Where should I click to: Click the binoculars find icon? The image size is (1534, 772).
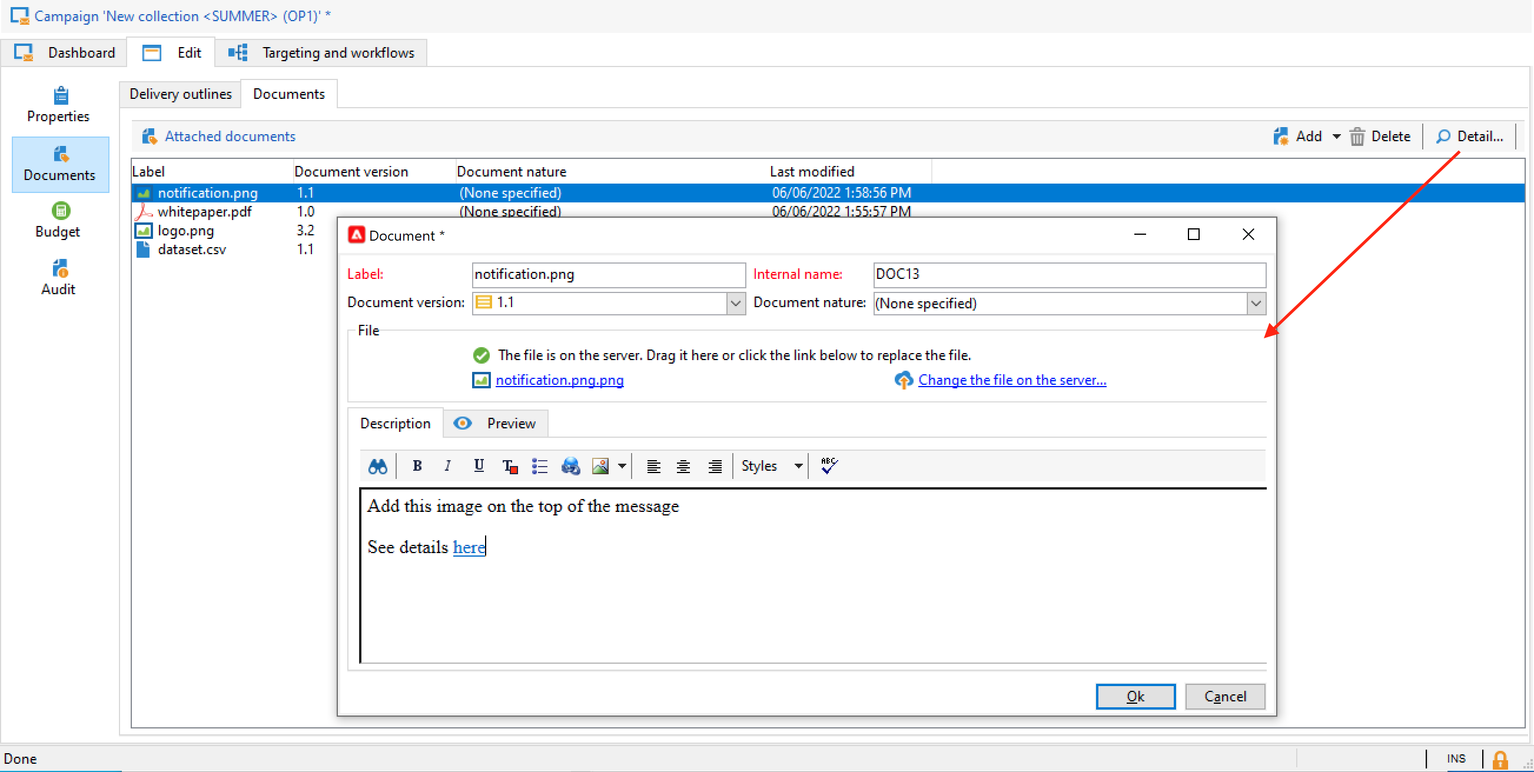pyautogui.click(x=377, y=466)
